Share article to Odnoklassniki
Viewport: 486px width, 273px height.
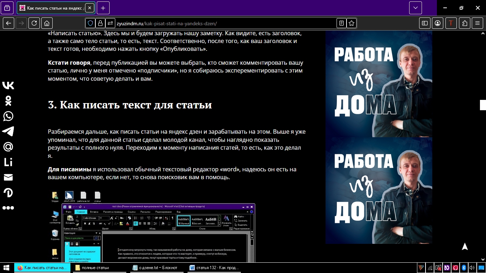click(x=8, y=101)
